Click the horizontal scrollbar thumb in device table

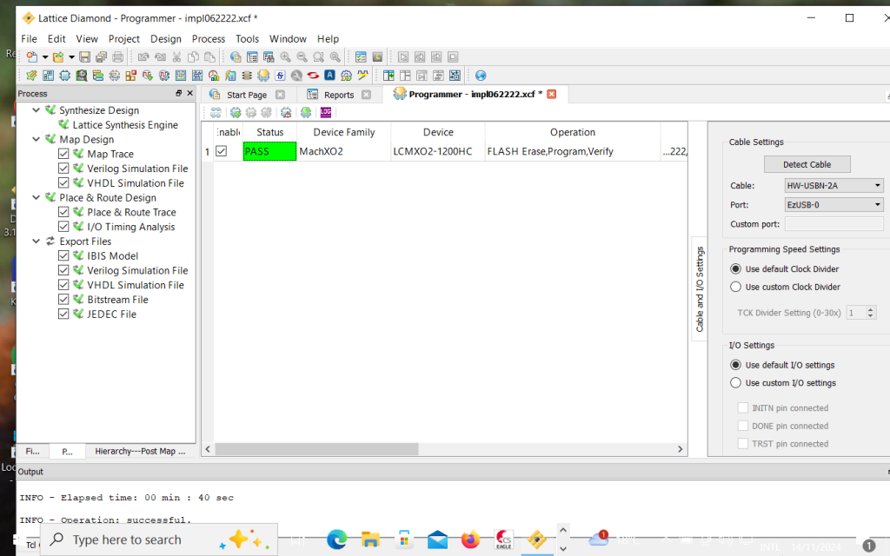[x=316, y=449]
